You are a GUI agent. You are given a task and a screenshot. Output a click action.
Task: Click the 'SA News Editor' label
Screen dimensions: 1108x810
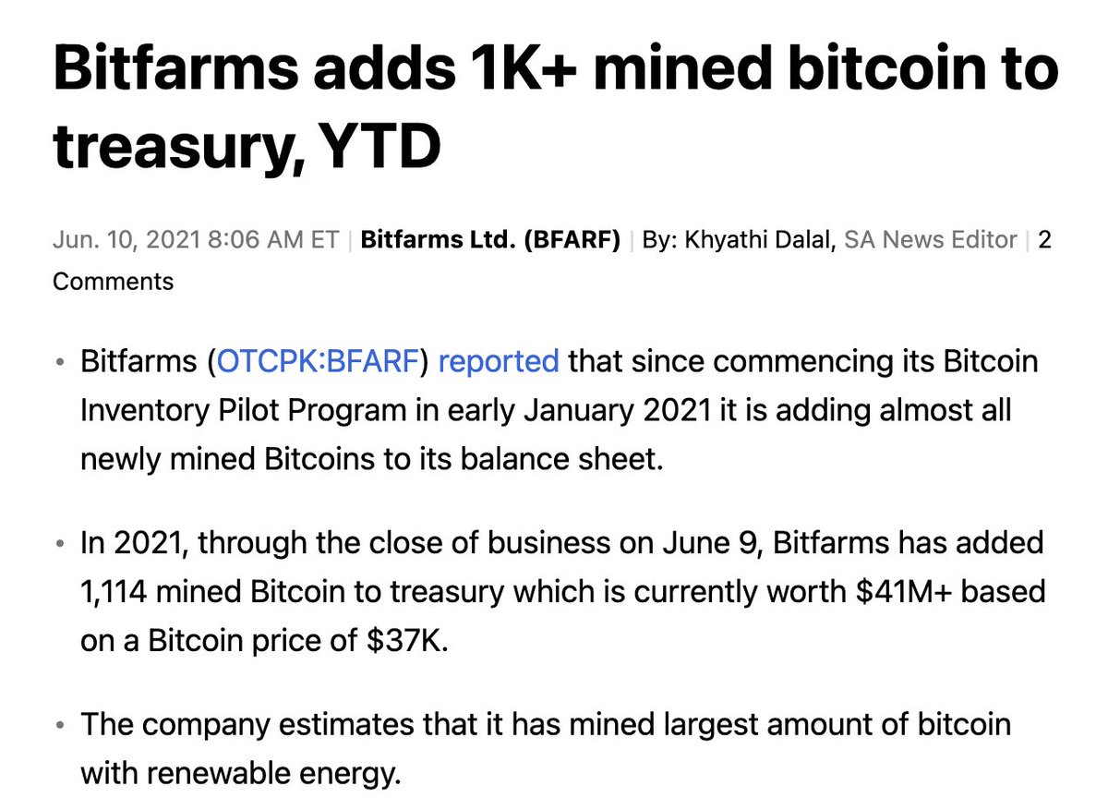[932, 240]
